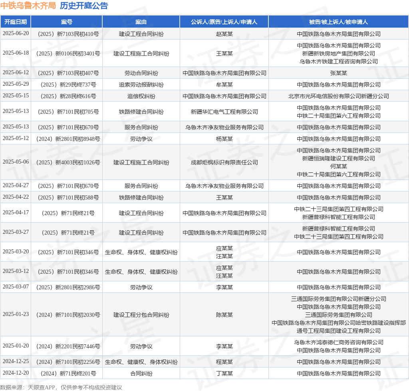Click the 中铁乌鲁木齐局 title text
The height and width of the screenshot is (391, 409).
pos(28,6)
